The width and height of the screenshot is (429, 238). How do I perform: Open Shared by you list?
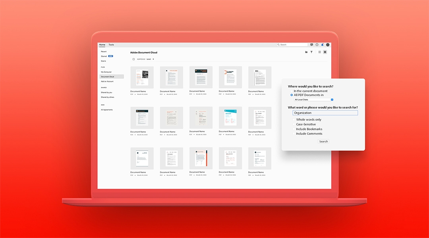106,92
